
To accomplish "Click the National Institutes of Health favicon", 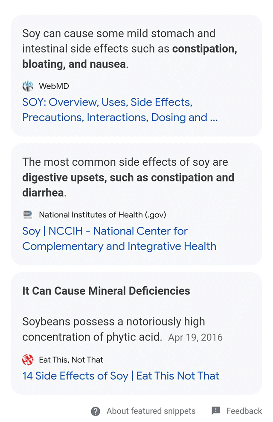I will point(27,214).
